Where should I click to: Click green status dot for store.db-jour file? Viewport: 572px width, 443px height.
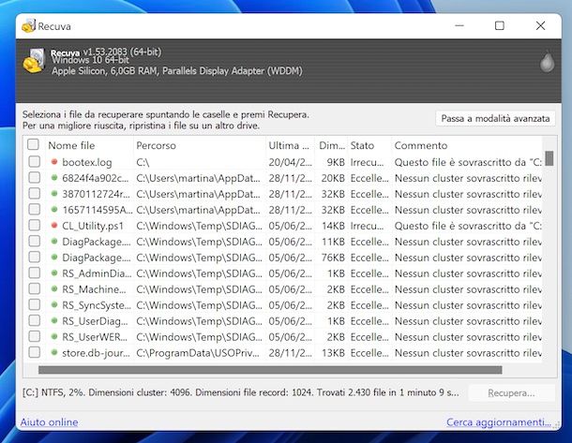(54, 352)
